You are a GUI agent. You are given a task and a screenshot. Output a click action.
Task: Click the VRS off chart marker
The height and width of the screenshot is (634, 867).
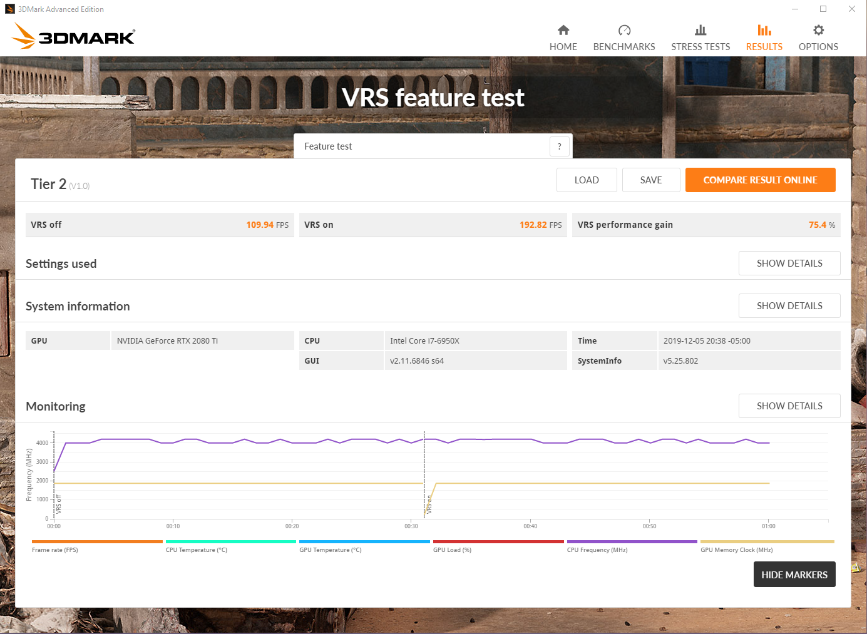click(x=58, y=504)
